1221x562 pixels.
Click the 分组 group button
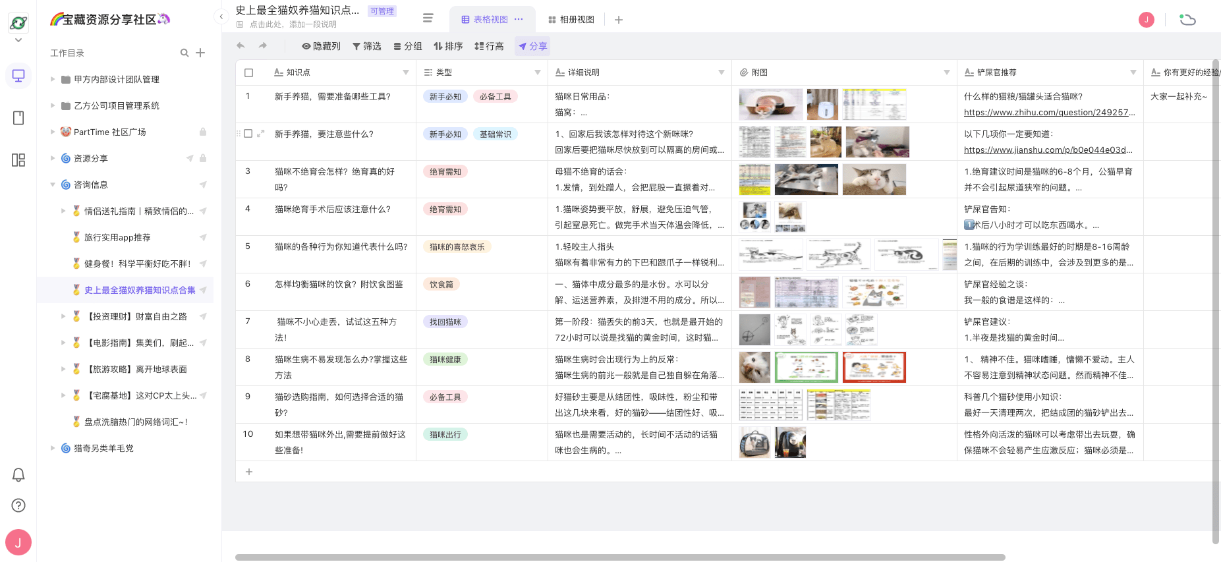408,46
